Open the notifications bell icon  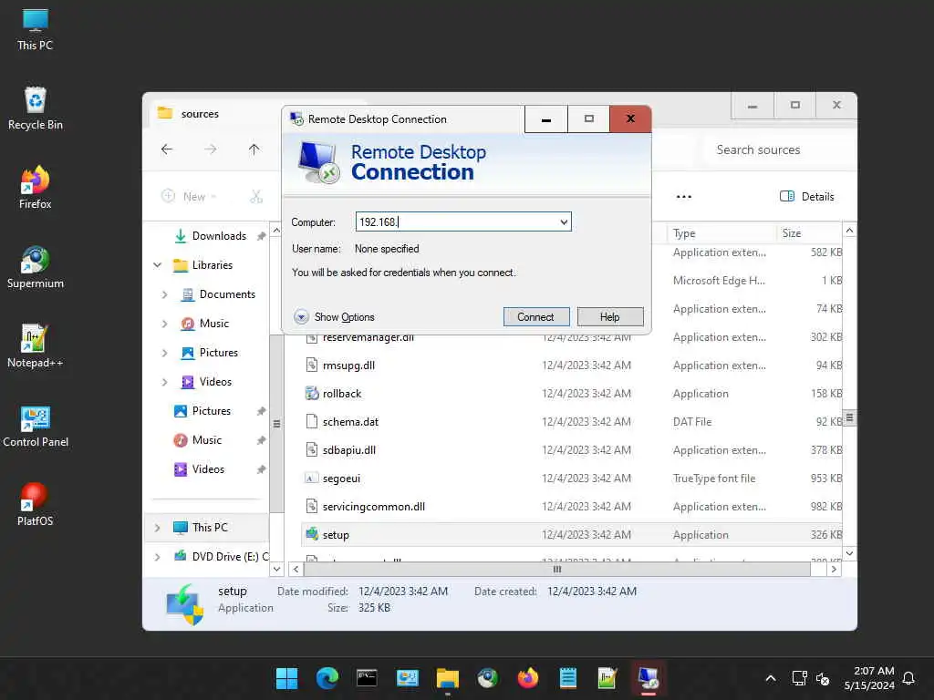click(x=909, y=678)
